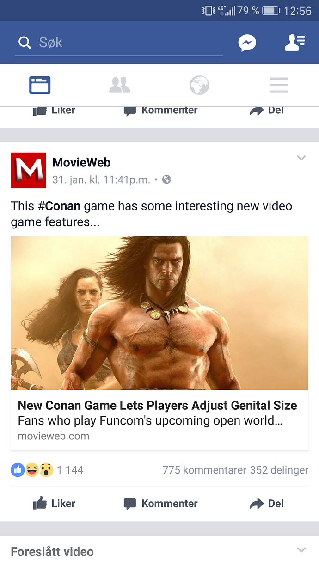Viewport: 319px width, 567px height.
Task: Open the 775 kommentarer link
Action: (x=204, y=470)
